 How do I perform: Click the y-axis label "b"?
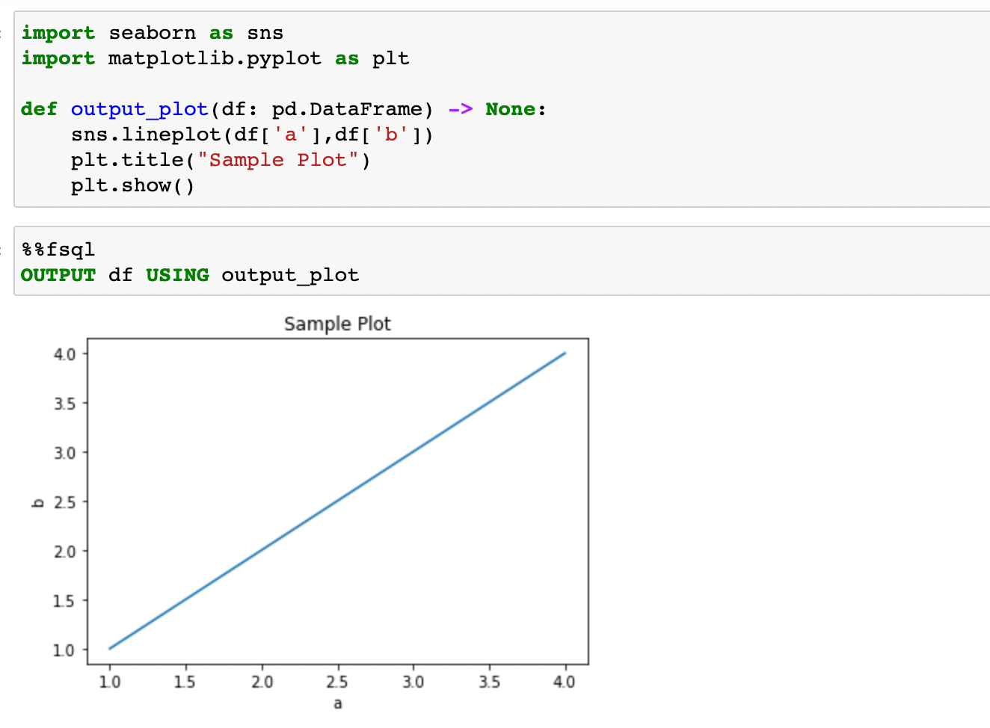coord(37,502)
